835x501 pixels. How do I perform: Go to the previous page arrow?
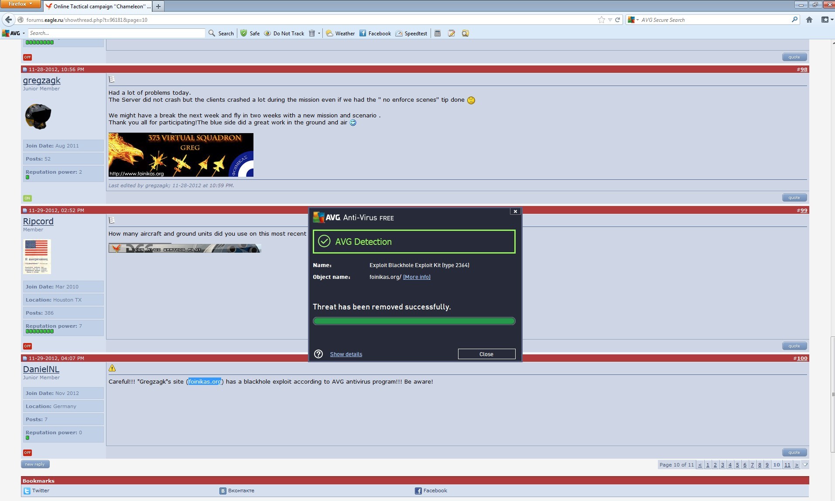pyautogui.click(x=700, y=465)
